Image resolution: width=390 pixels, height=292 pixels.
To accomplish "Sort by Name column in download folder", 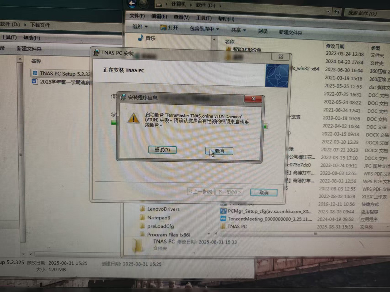I will 36,61.
